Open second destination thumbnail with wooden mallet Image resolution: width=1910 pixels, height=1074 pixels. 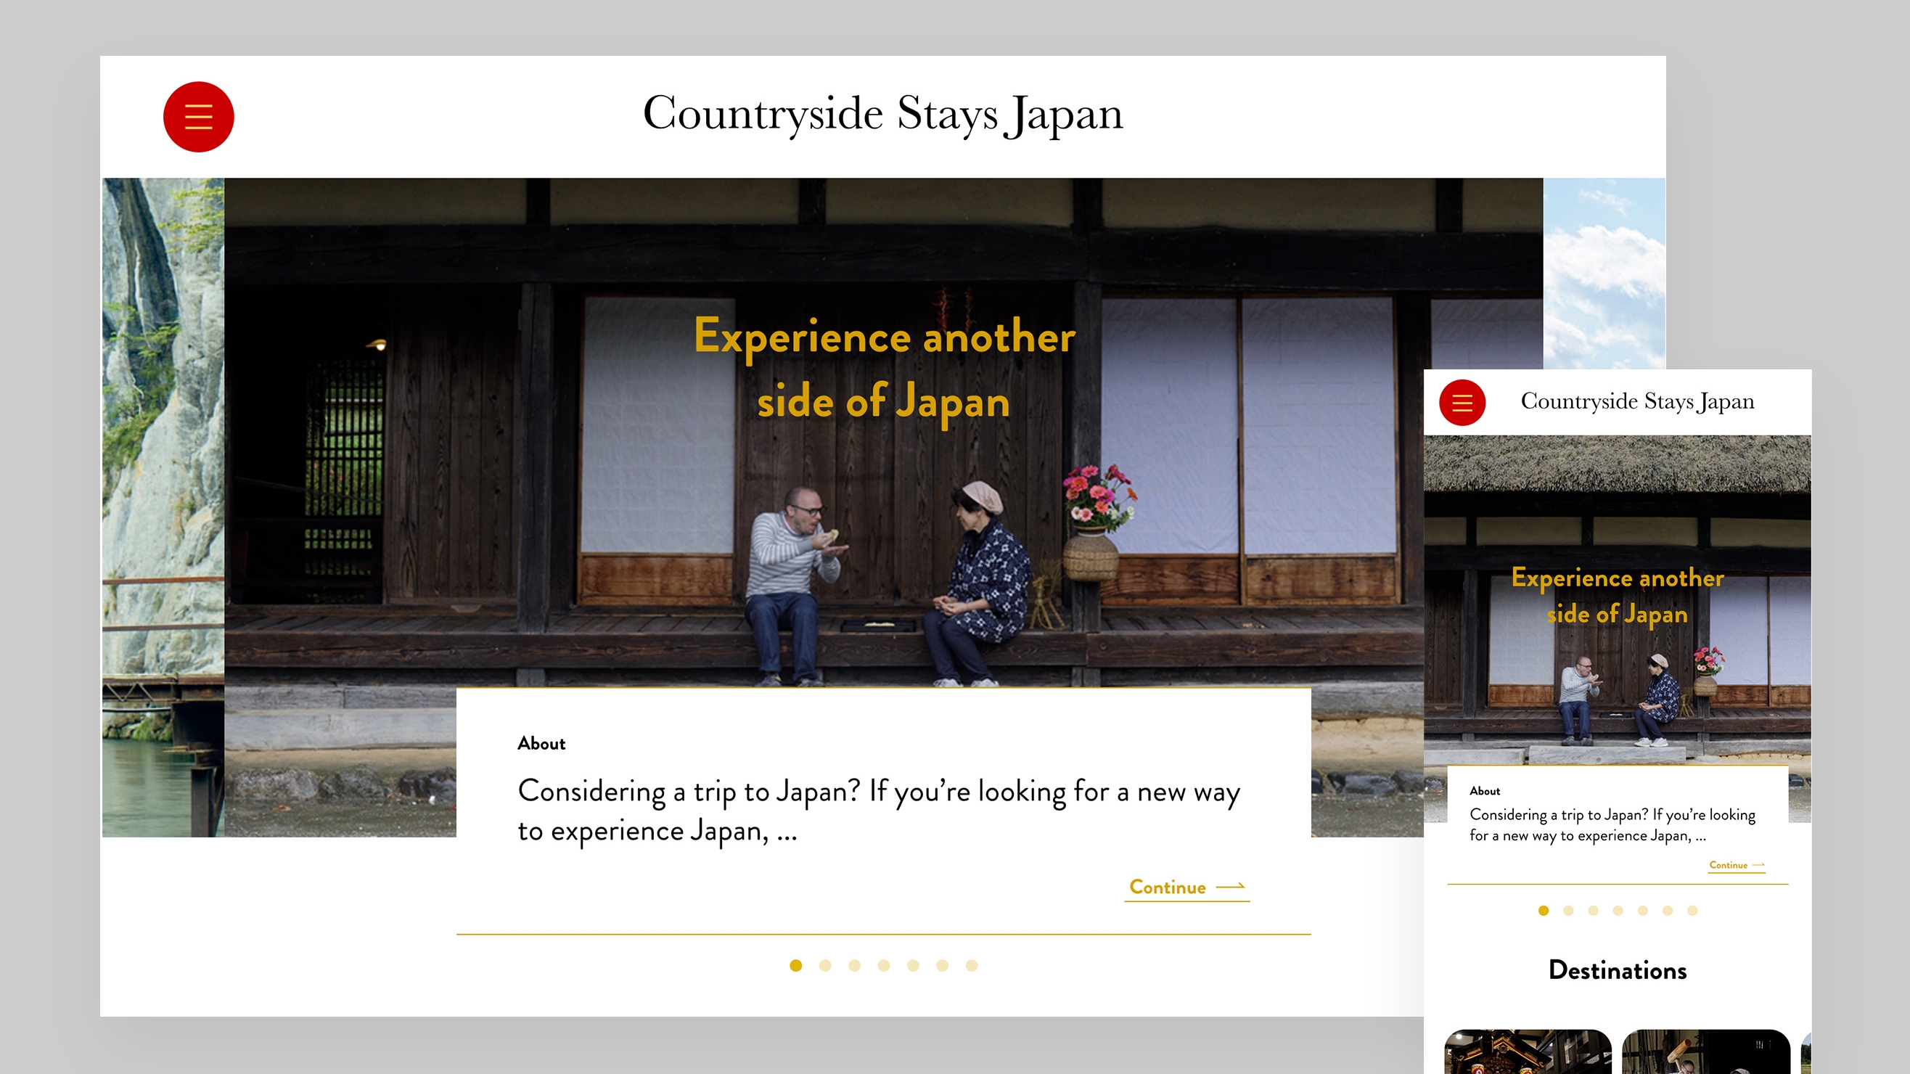coord(1706,1051)
